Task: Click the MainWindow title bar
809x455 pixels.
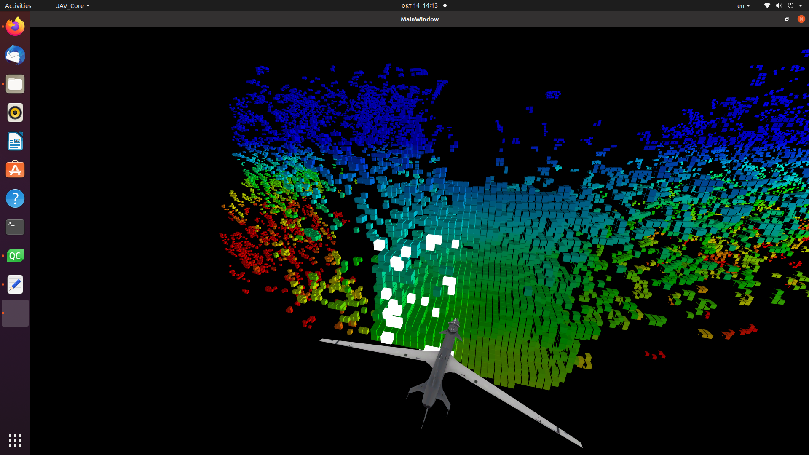Action: (420, 19)
